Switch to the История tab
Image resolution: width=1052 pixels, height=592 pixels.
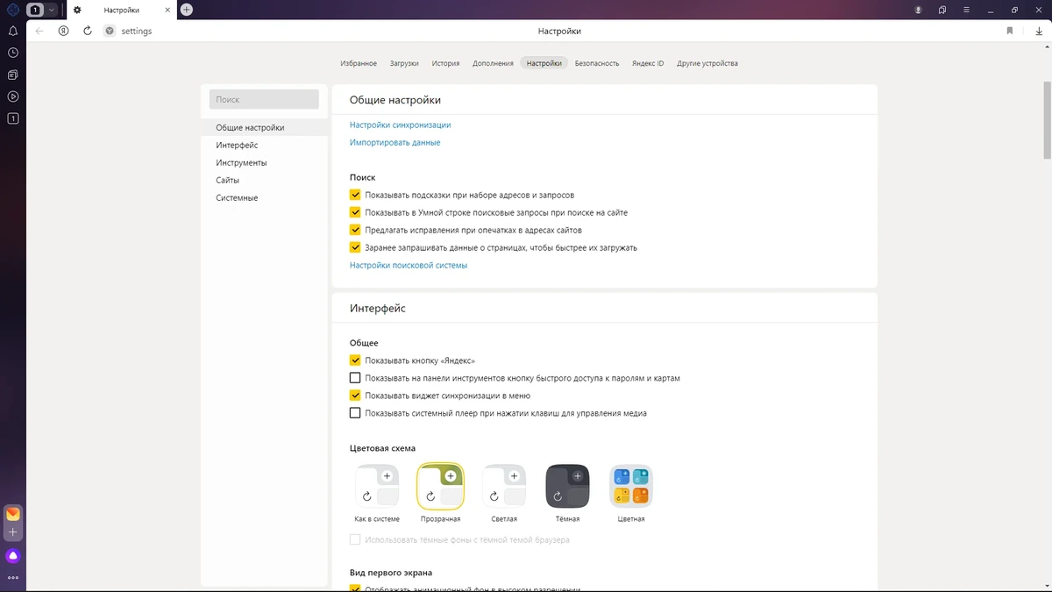click(x=445, y=63)
